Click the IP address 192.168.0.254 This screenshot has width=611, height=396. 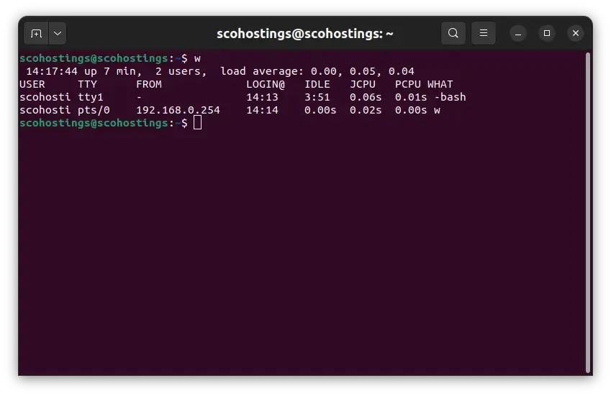click(178, 110)
